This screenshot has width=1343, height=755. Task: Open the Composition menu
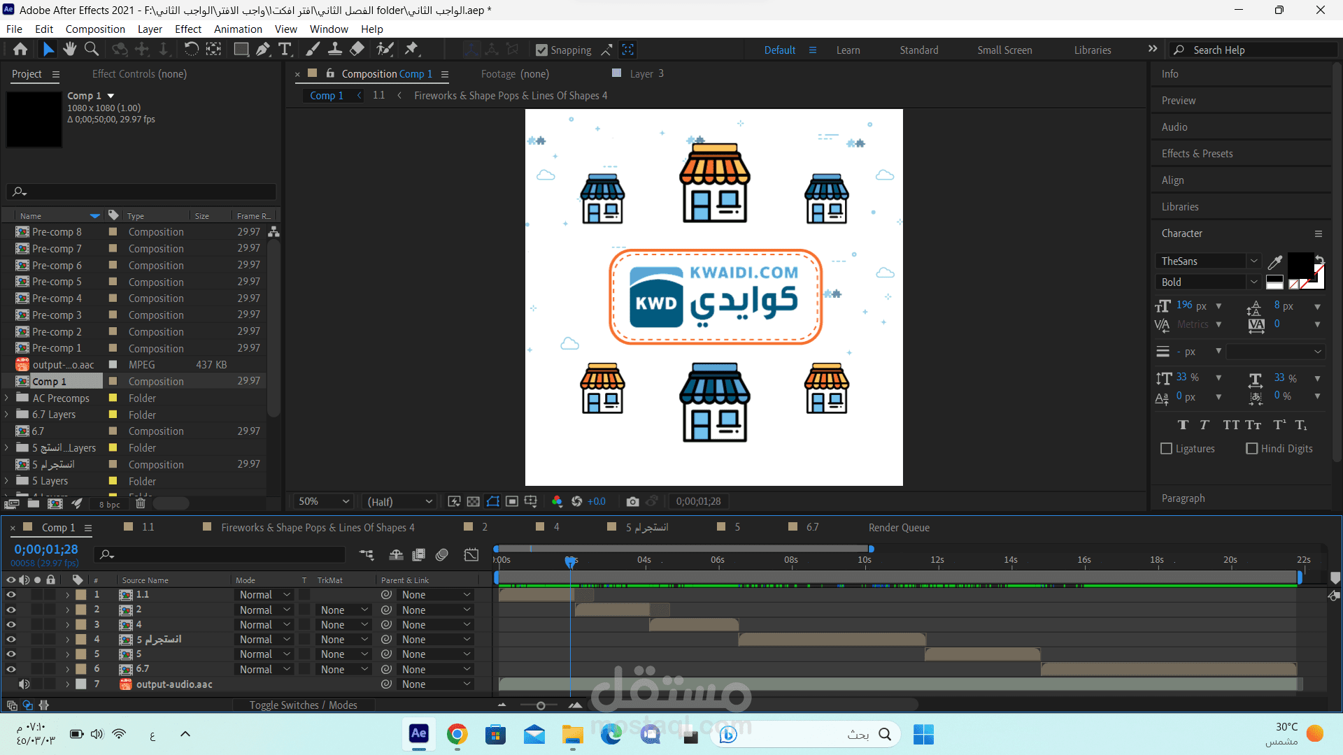[95, 29]
